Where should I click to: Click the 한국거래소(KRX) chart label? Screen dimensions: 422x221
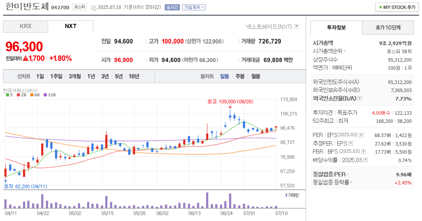pyautogui.click(x=20, y=90)
